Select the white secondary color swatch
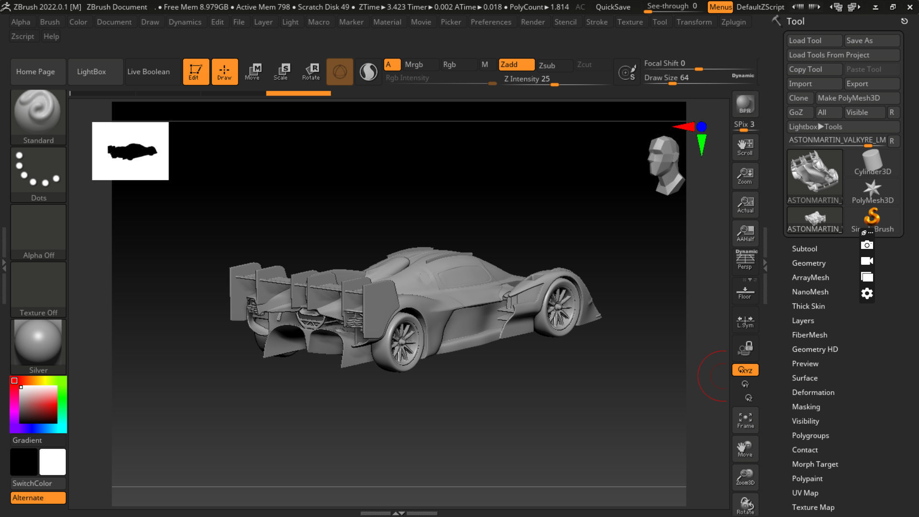 point(53,462)
